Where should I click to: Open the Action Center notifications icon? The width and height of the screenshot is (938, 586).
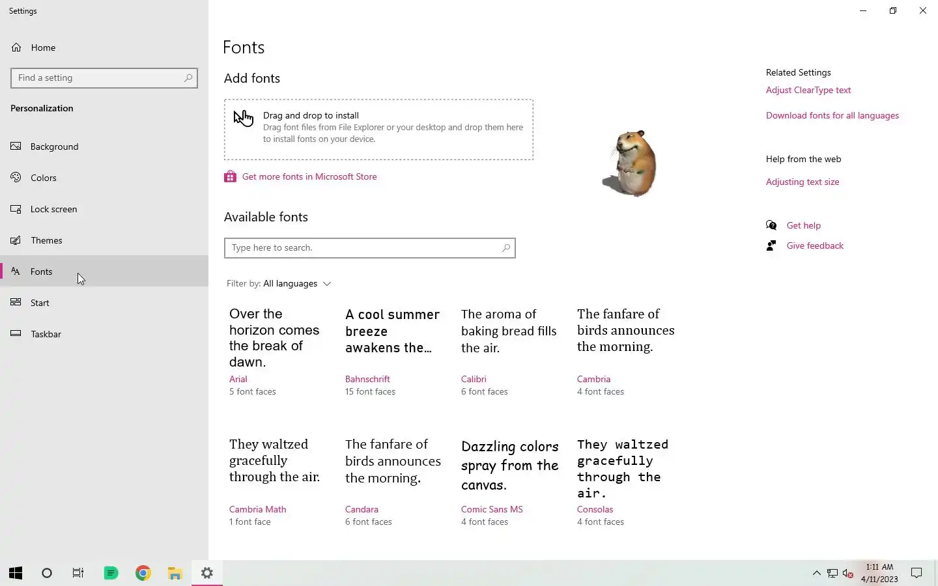917,573
